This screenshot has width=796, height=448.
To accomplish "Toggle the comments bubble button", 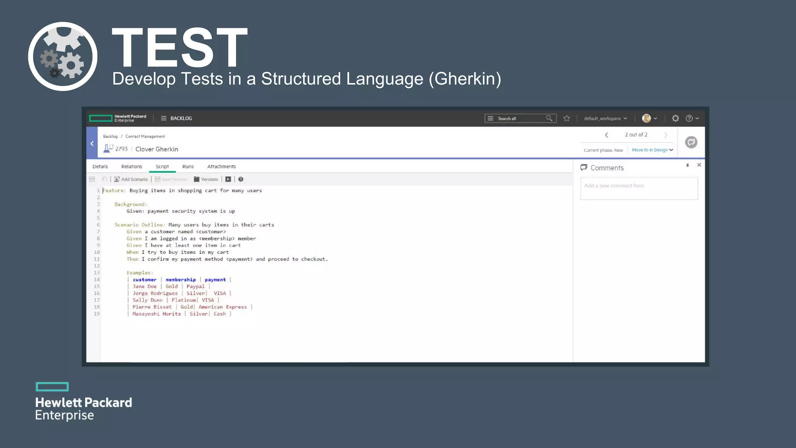I will point(691,142).
